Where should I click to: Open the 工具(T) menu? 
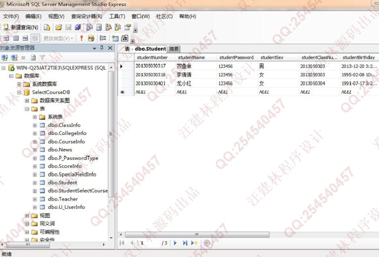(x=117, y=16)
